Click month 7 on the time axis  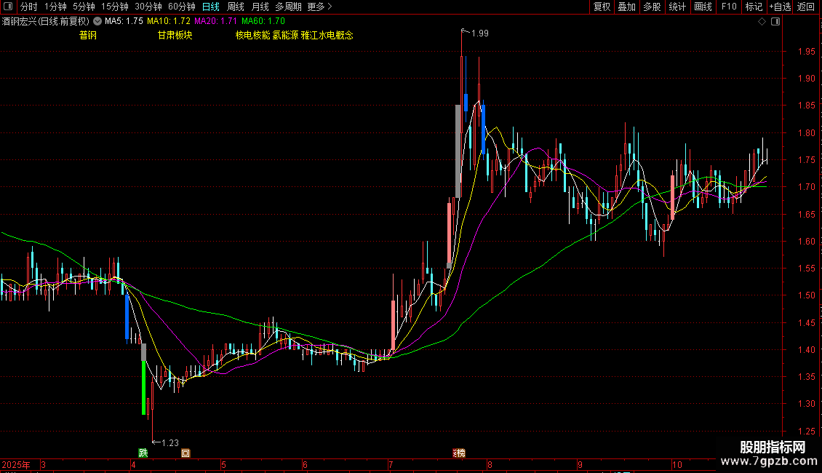pyautogui.click(x=391, y=465)
